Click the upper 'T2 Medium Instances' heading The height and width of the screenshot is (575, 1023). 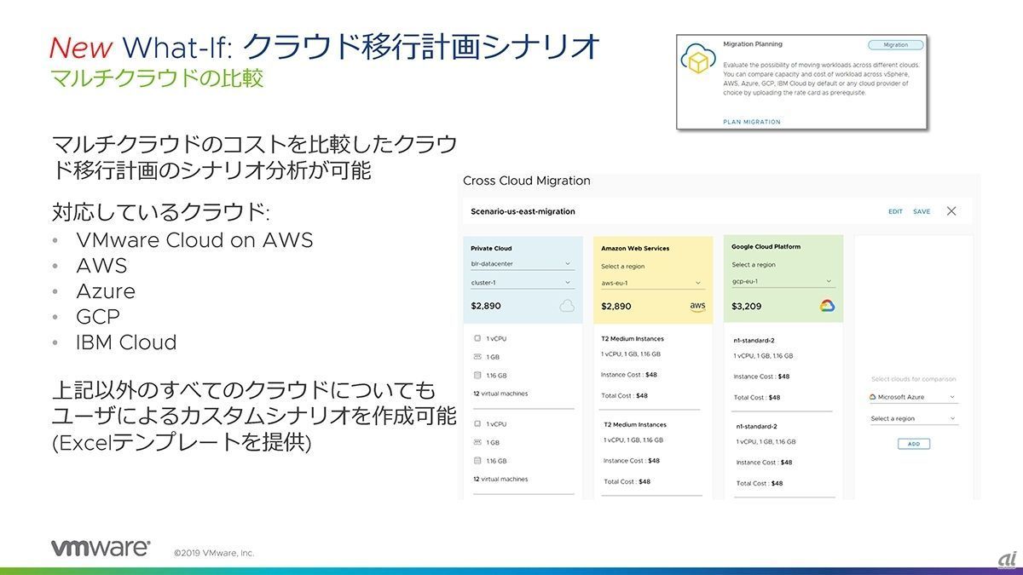(x=633, y=338)
